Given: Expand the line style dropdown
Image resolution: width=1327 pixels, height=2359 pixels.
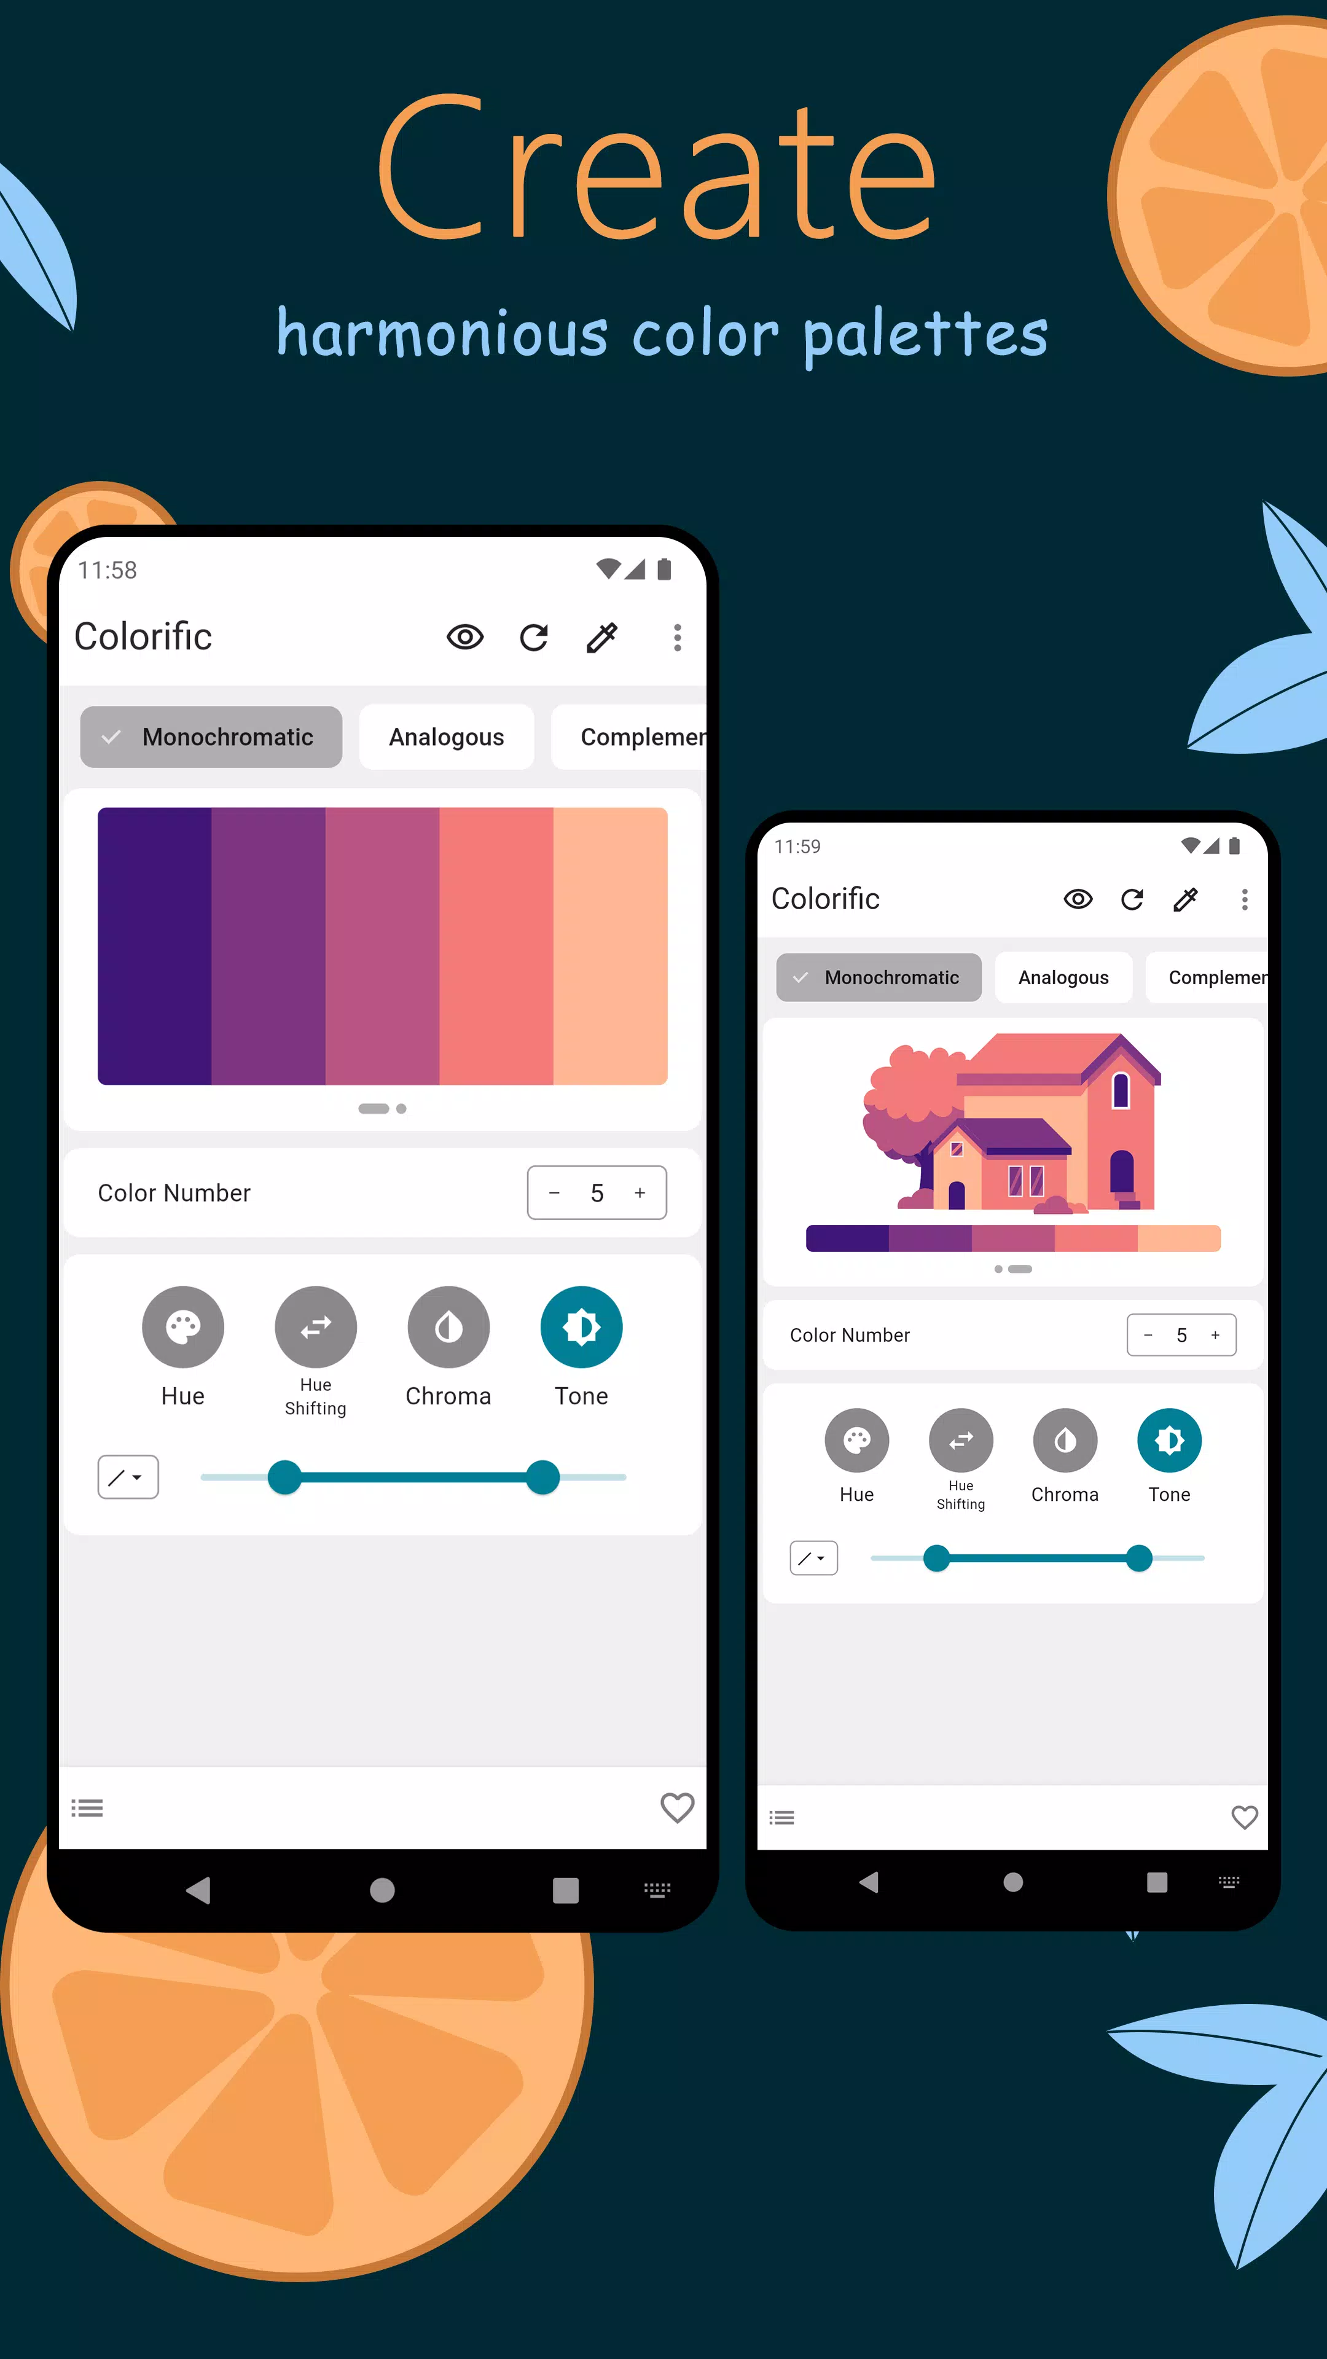Looking at the screenshot, I should point(127,1476).
